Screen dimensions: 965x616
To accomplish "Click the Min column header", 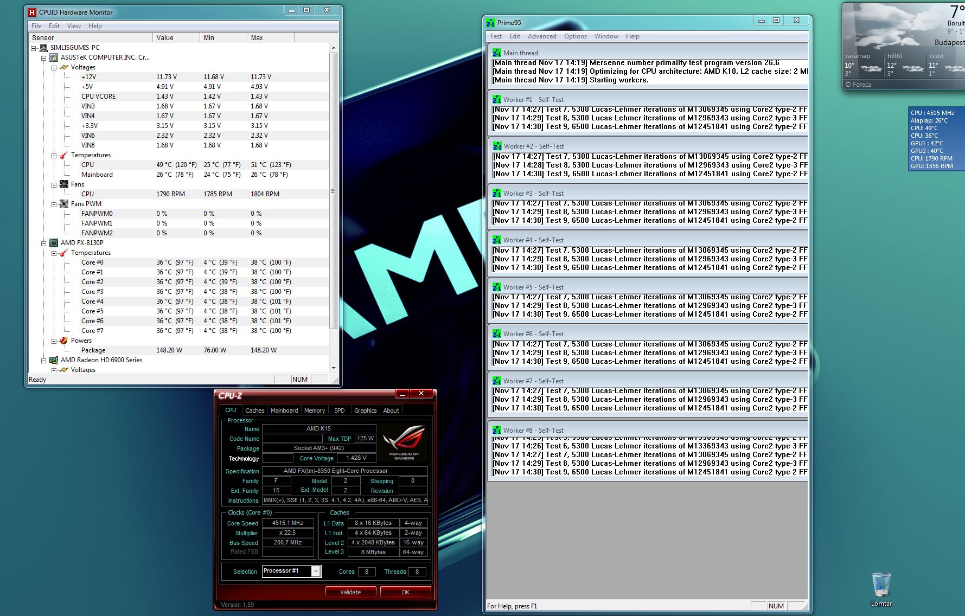I will (223, 37).
